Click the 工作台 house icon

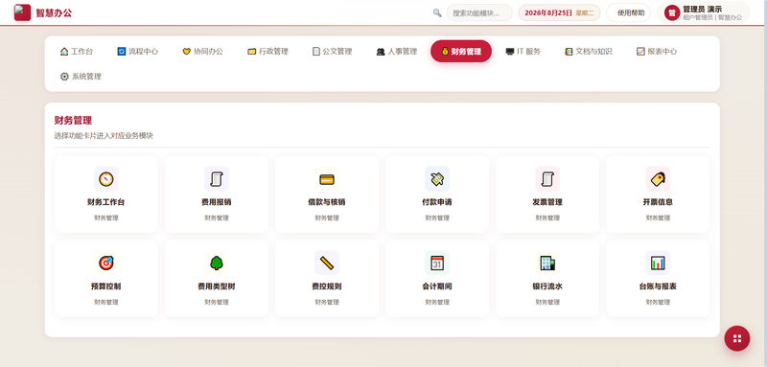64,52
